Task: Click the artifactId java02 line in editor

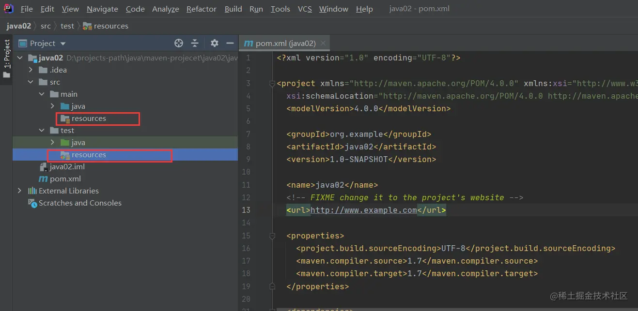Action: [x=361, y=147]
